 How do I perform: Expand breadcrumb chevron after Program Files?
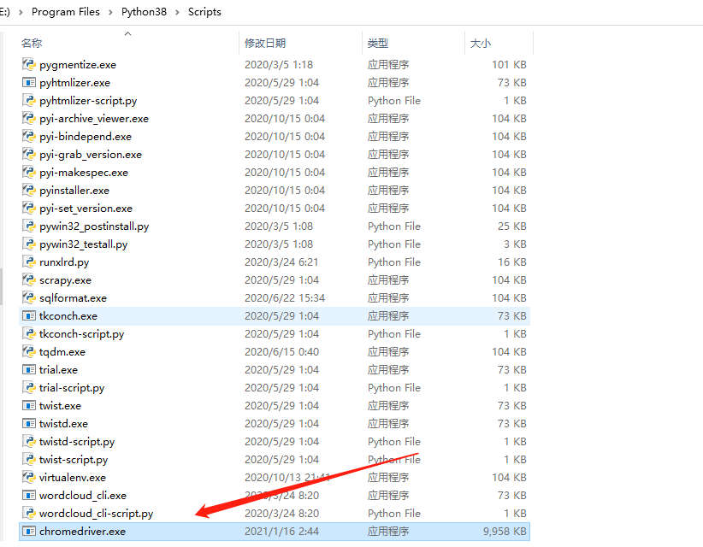tap(110, 12)
